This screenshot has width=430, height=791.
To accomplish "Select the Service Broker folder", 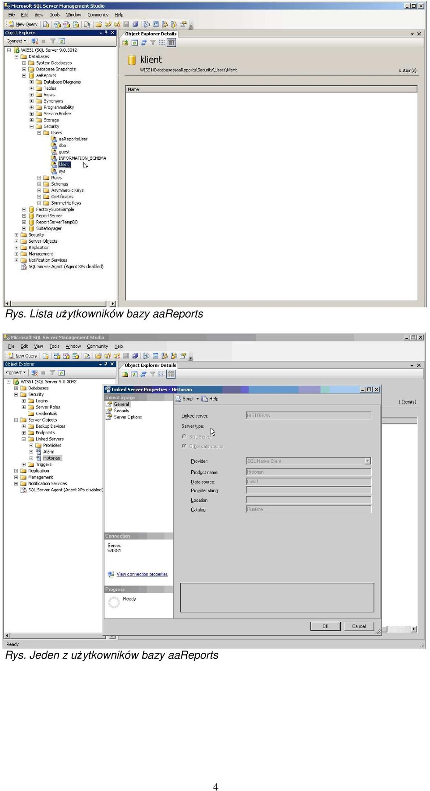I will [57, 114].
